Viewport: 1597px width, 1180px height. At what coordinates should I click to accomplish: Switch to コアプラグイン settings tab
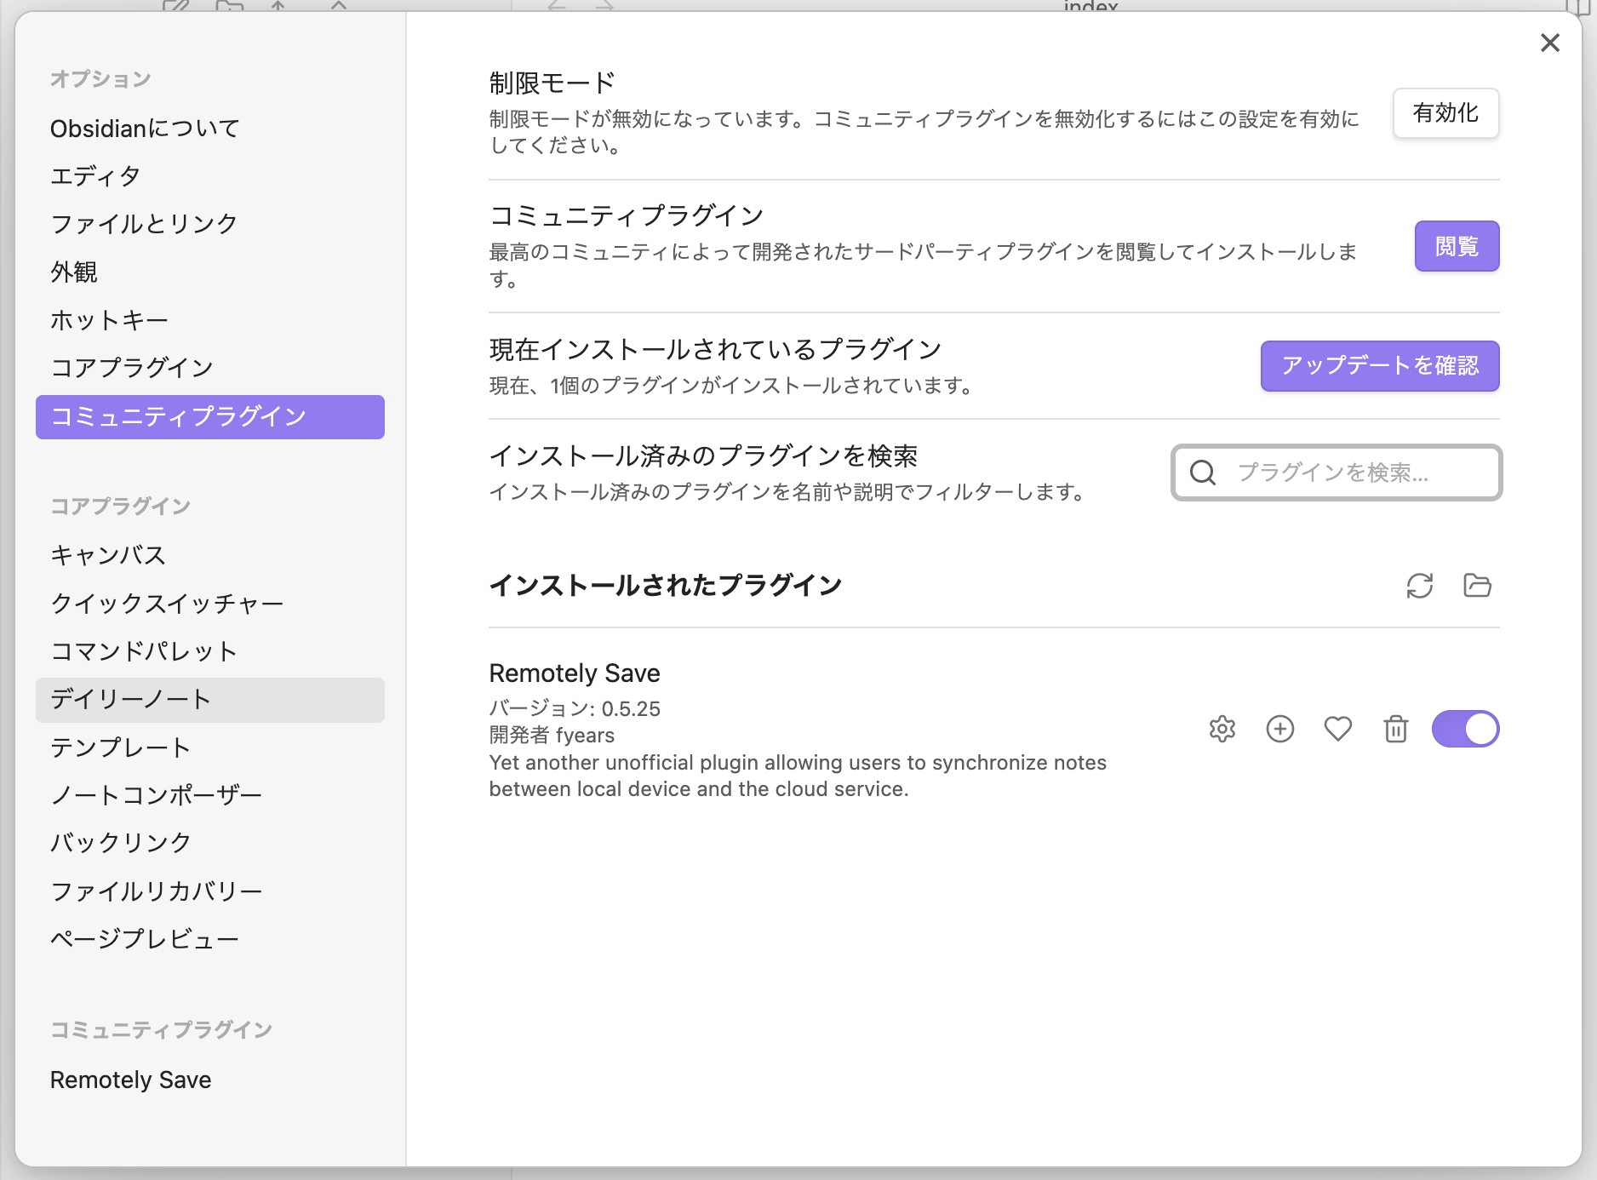pos(132,368)
